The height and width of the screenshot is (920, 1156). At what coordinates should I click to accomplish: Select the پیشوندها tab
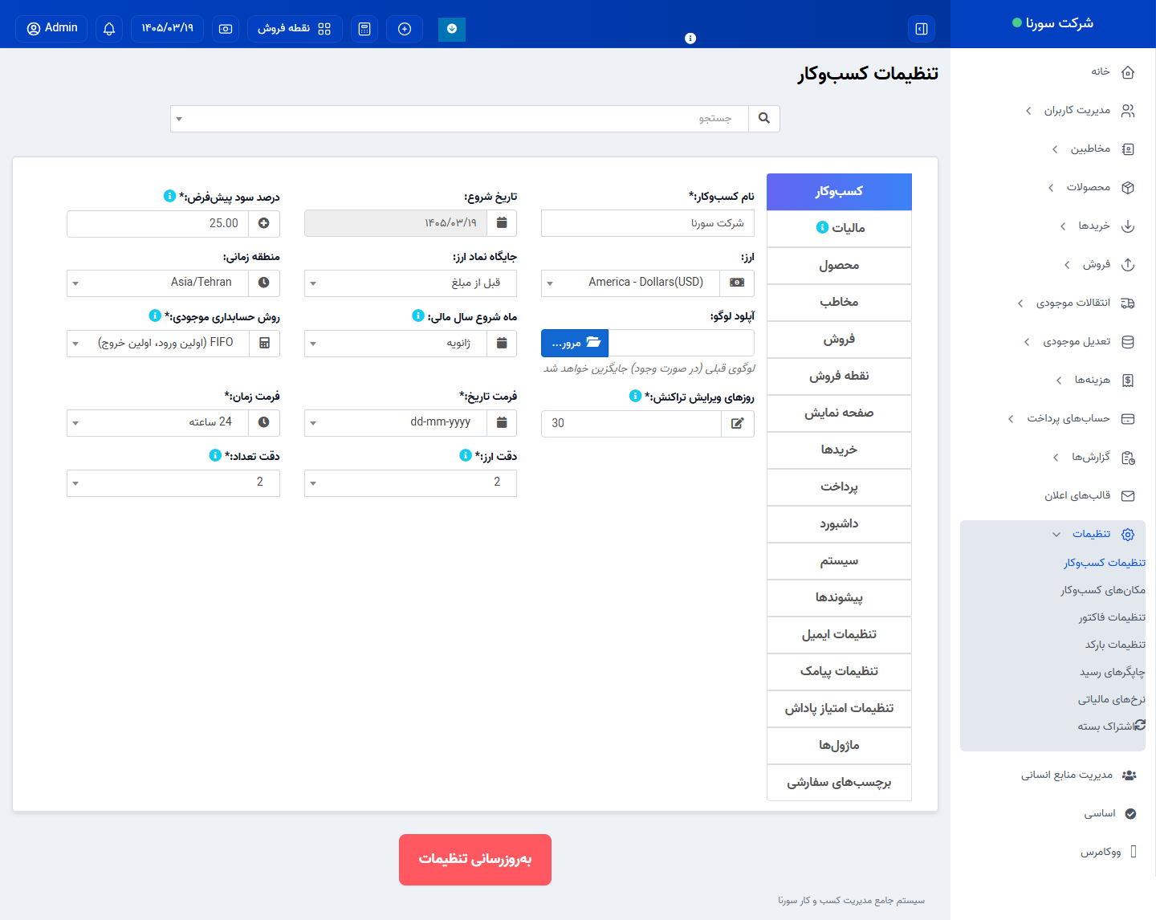coord(839,597)
